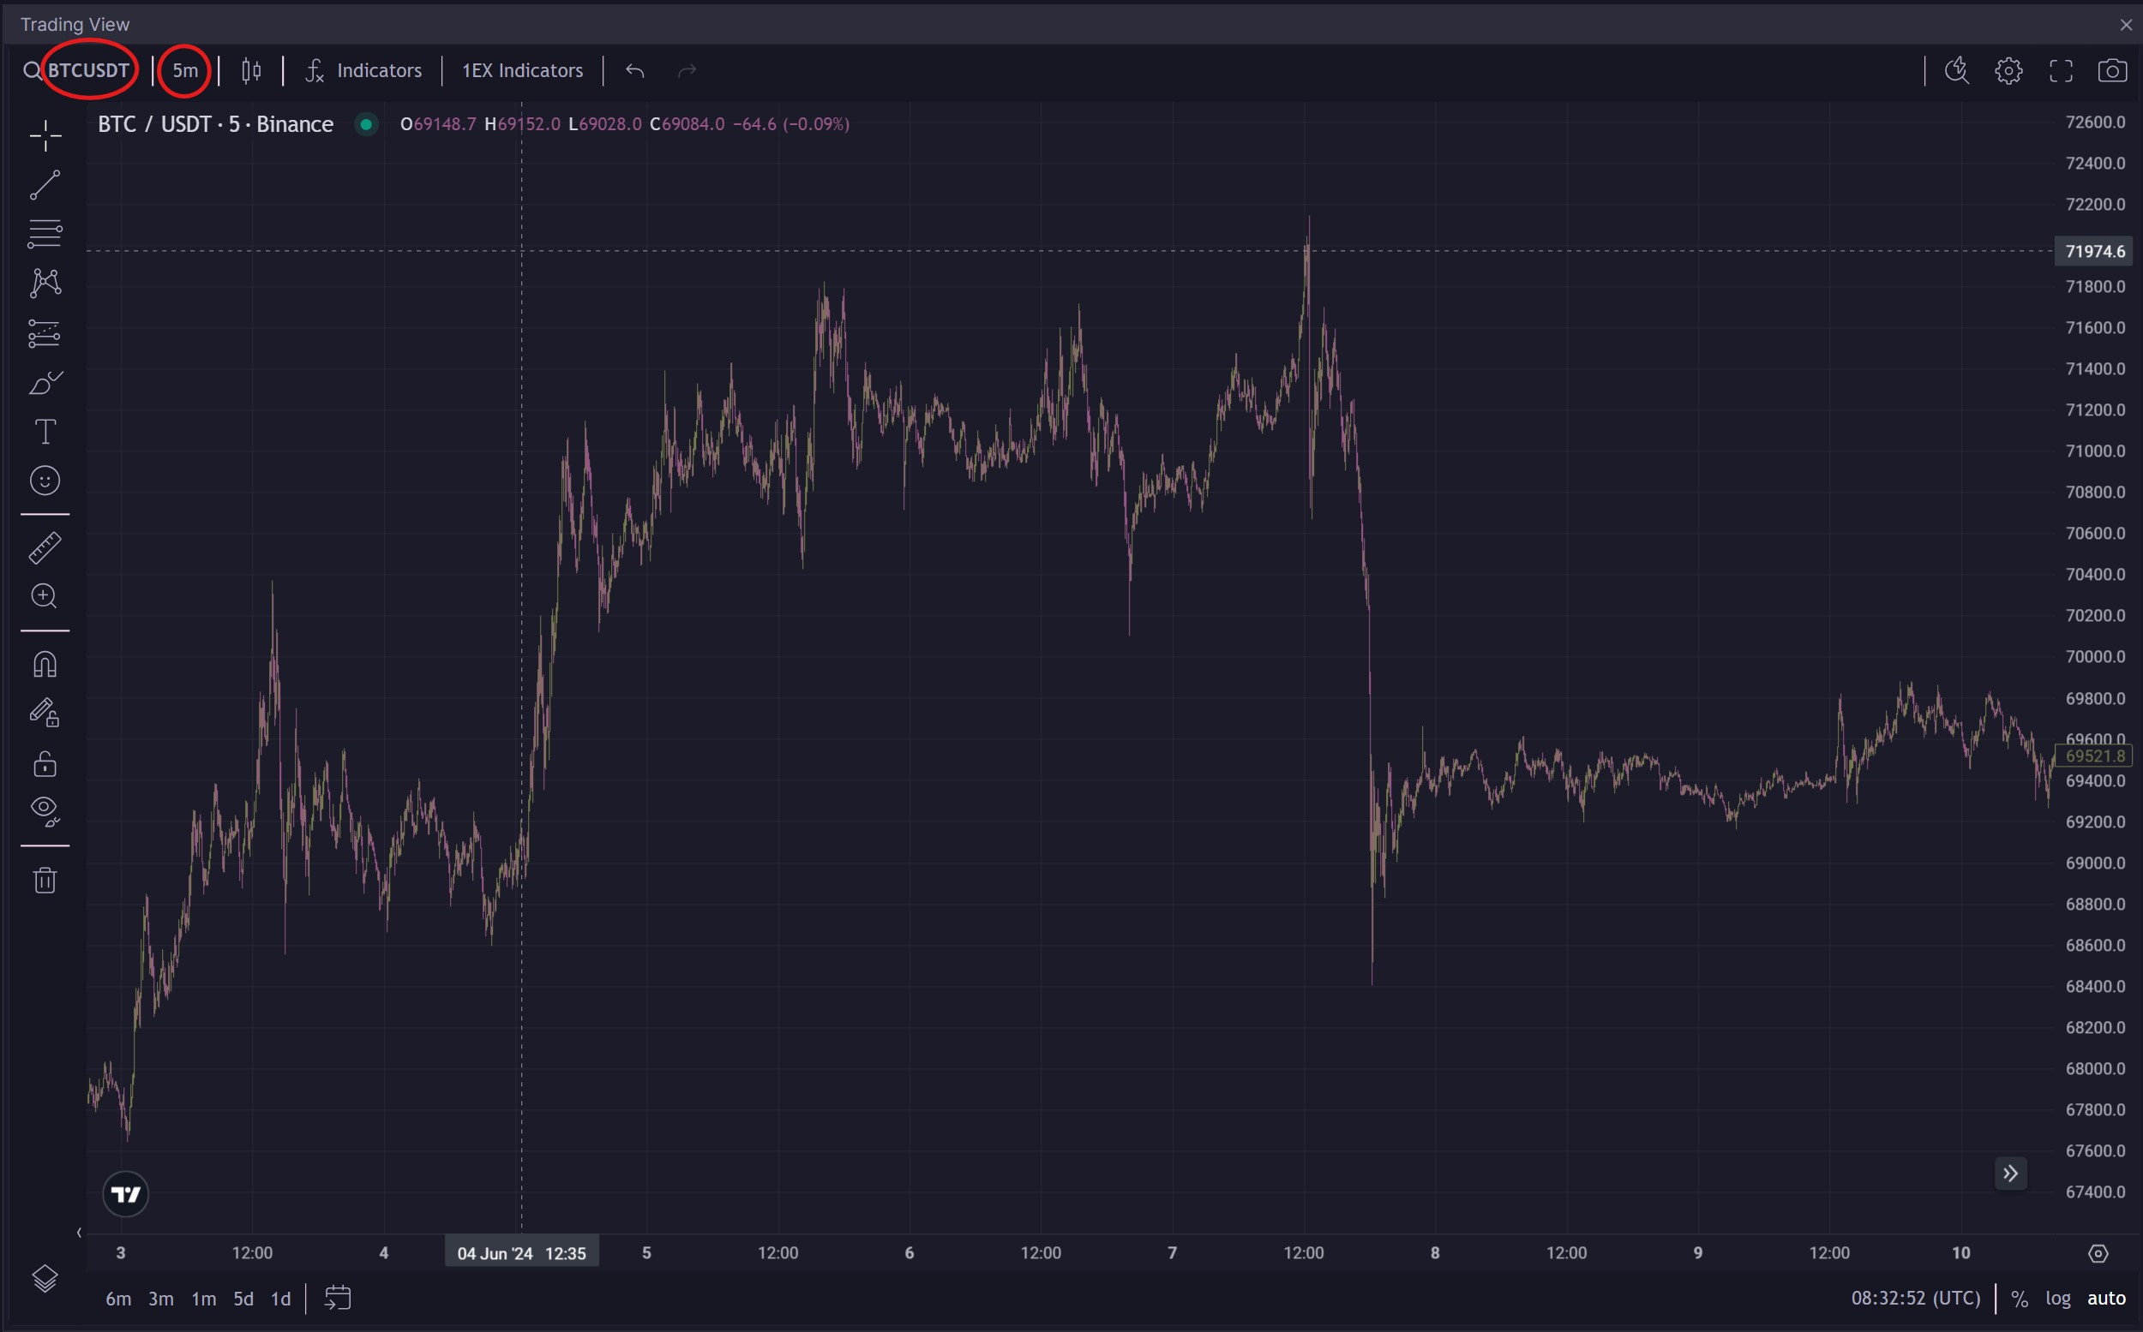Toggle lock all drawing tools

click(45, 763)
